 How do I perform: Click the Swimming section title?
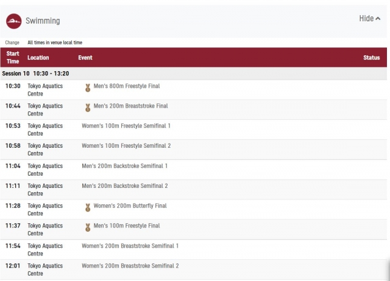(x=43, y=21)
